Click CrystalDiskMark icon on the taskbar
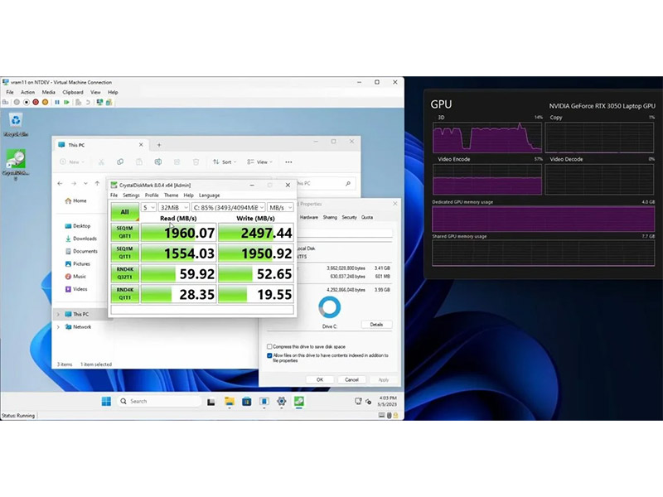The height and width of the screenshot is (497, 663). click(x=299, y=401)
